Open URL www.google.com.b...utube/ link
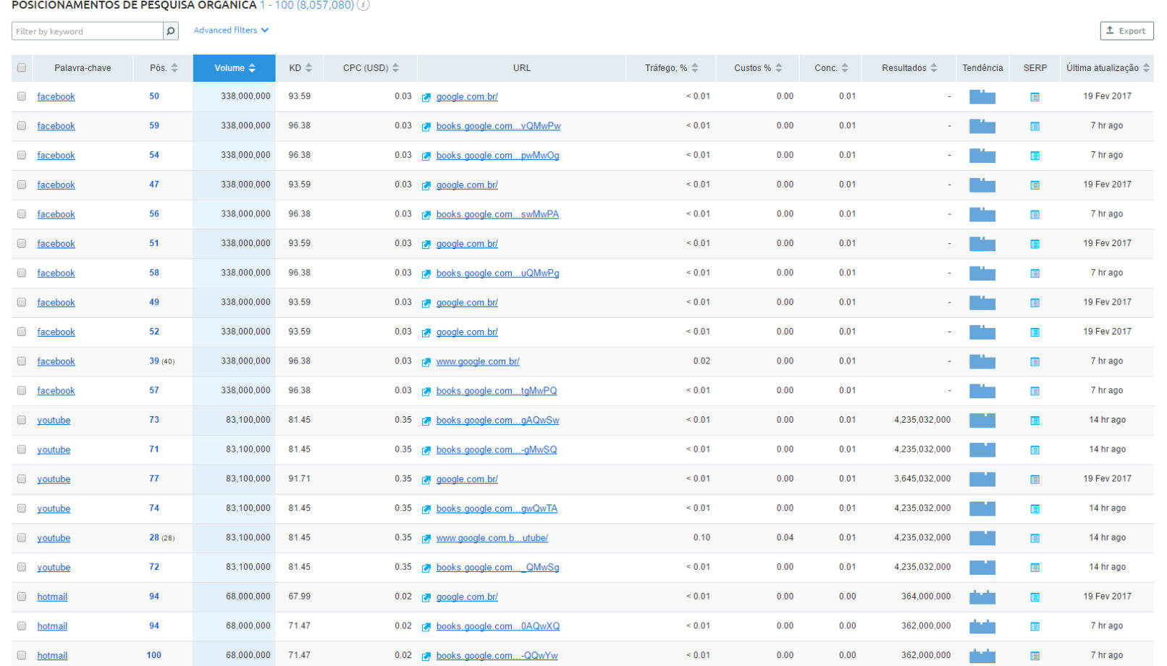This screenshot has width=1167, height=666. (x=492, y=538)
